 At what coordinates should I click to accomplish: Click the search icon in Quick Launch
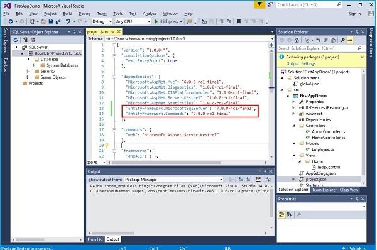[x=339, y=4]
